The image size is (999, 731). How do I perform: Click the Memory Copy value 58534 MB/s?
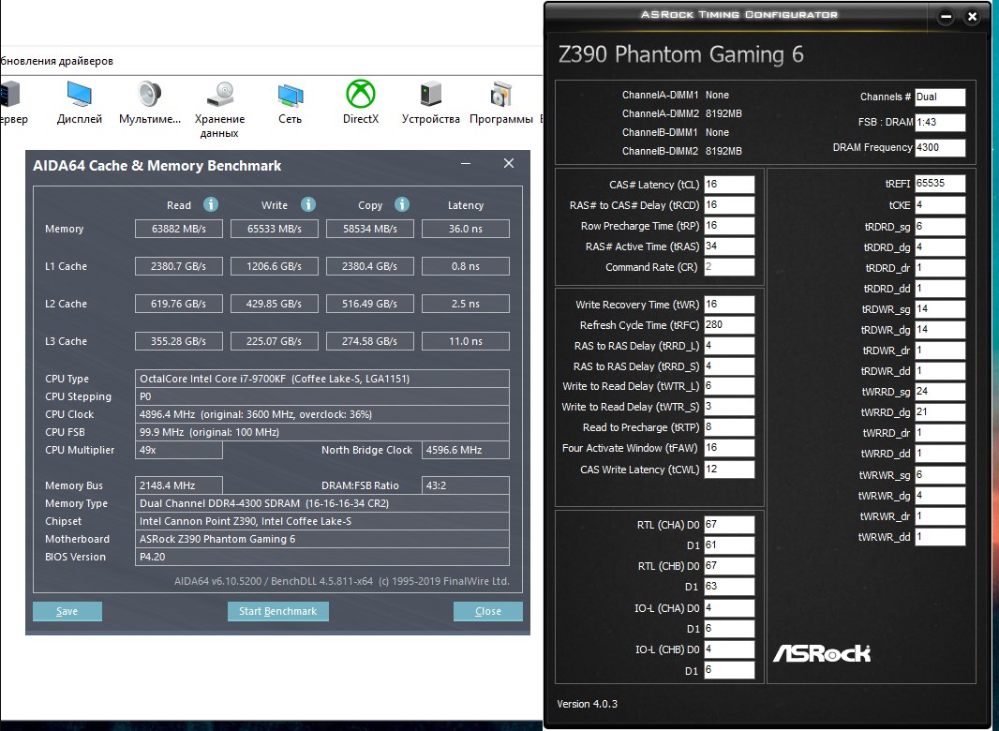369,229
